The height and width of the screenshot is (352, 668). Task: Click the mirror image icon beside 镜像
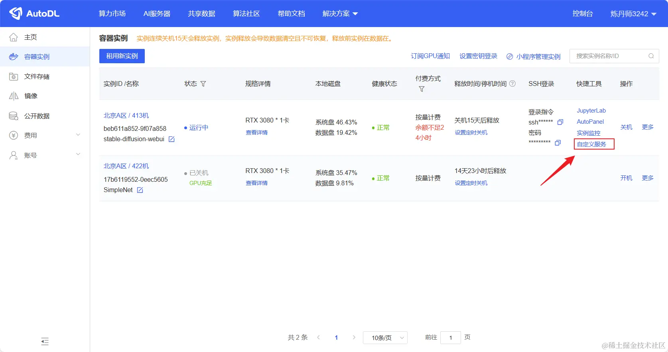click(14, 96)
